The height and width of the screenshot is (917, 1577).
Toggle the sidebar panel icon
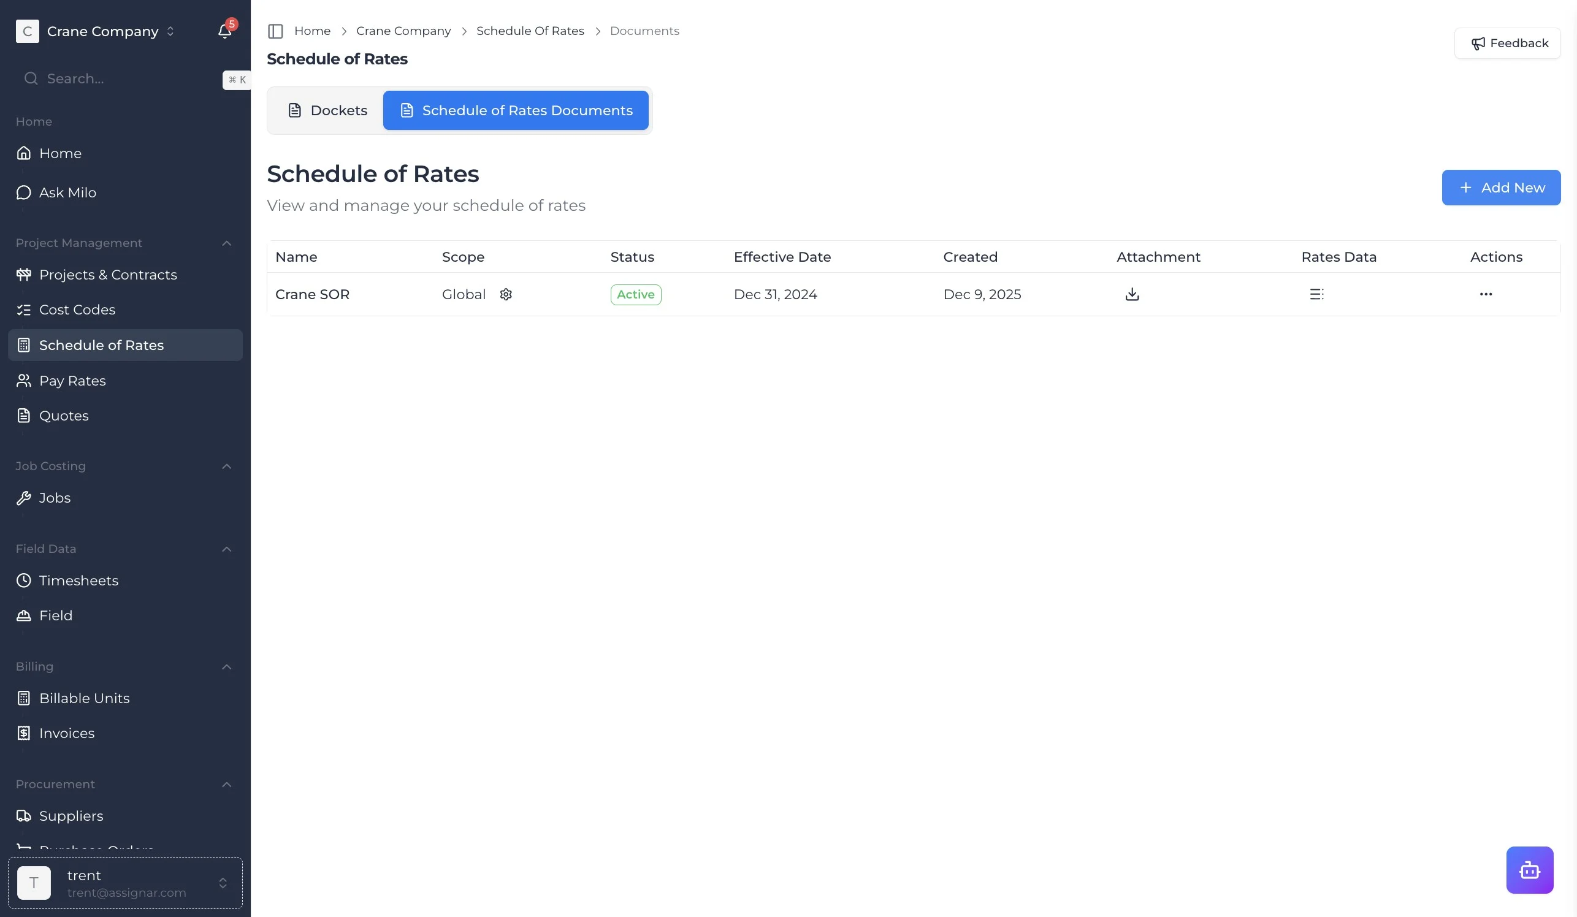tap(275, 31)
